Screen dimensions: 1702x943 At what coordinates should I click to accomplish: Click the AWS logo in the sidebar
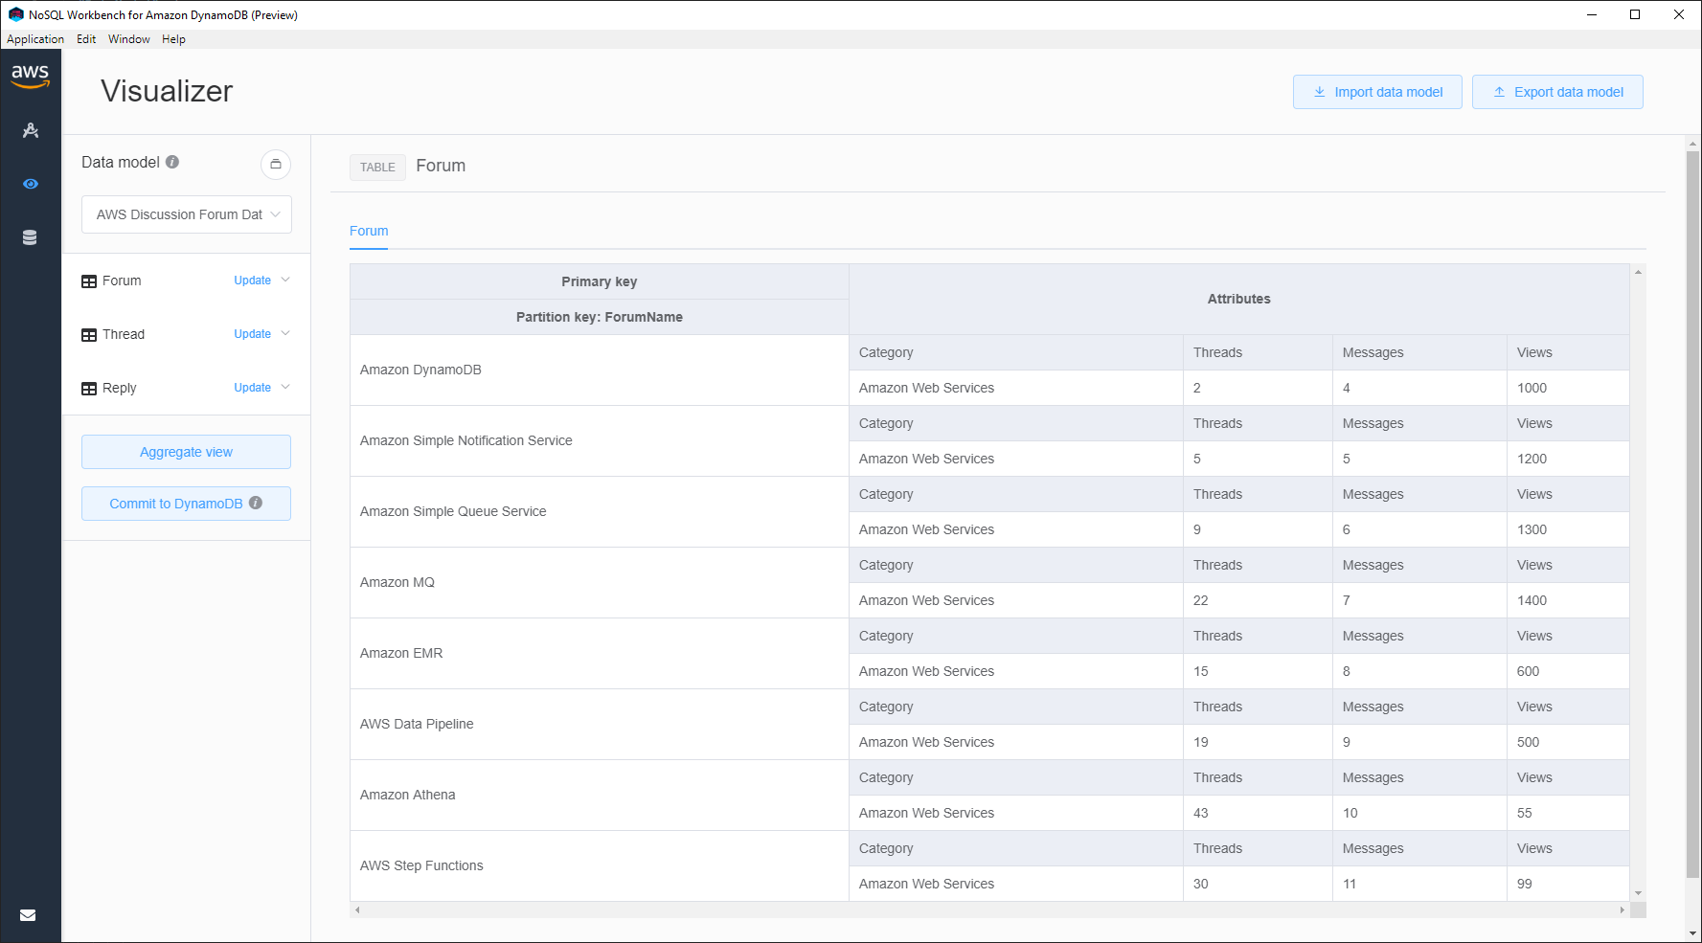[x=32, y=75]
